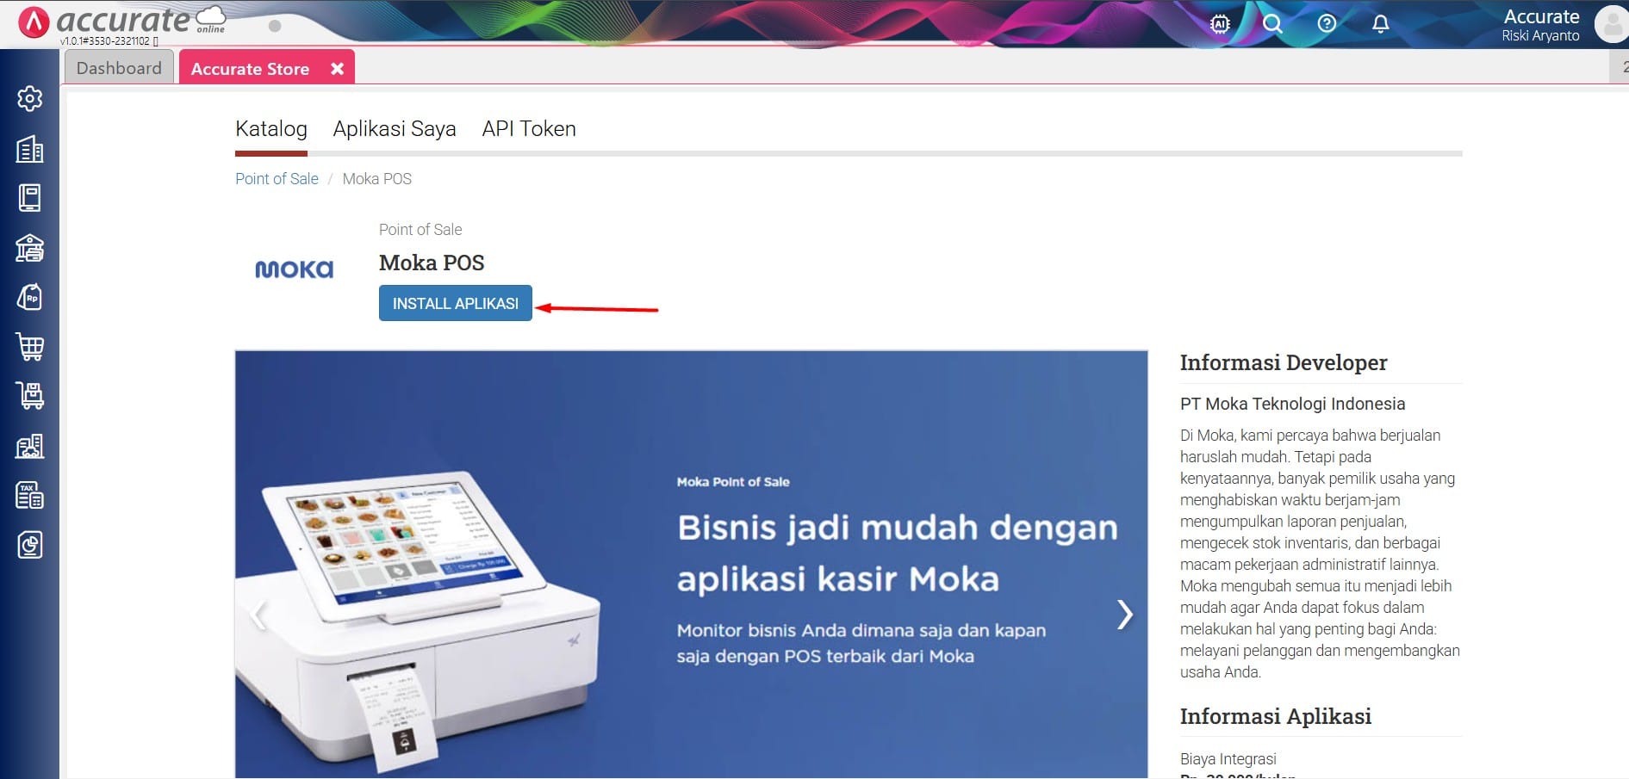Open the General Ledger book icon
Viewport: 1629px width, 779px height.
(x=29, y=198)
